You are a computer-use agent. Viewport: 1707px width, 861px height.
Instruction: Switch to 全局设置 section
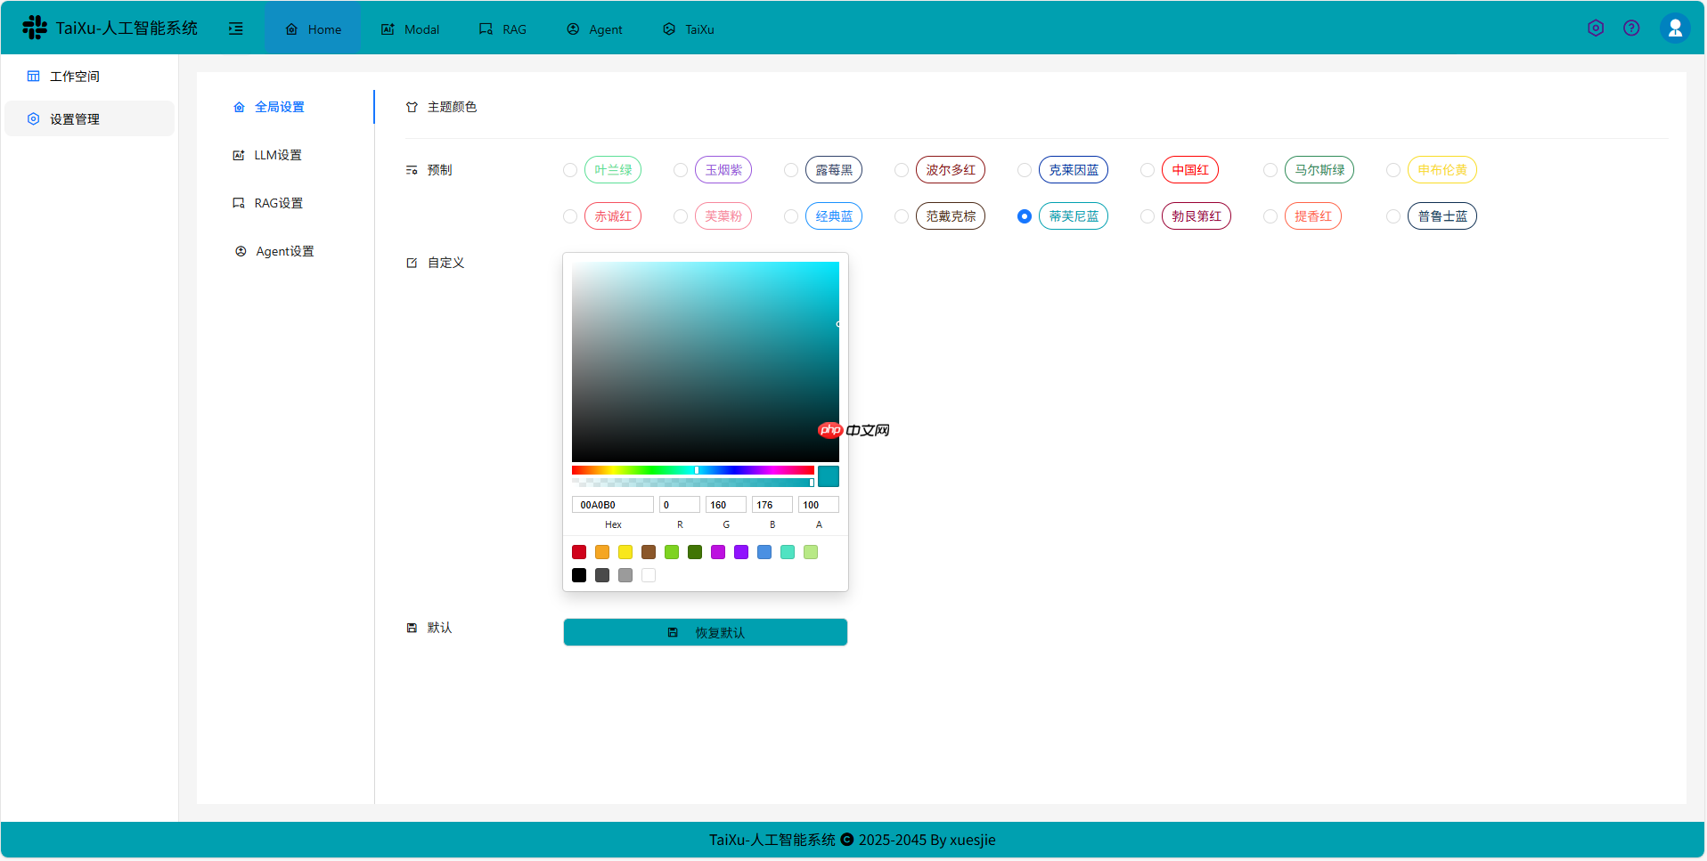coord(280,106)
